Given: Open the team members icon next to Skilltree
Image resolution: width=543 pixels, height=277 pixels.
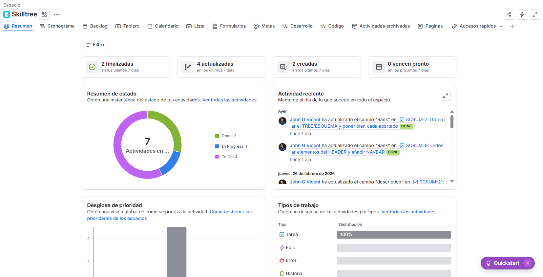Looking at the screenshot, I should coord(44,14).
